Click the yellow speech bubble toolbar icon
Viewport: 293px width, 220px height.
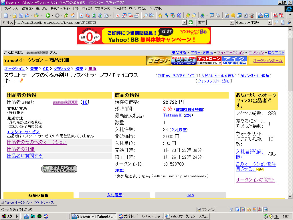coord(233,15)
